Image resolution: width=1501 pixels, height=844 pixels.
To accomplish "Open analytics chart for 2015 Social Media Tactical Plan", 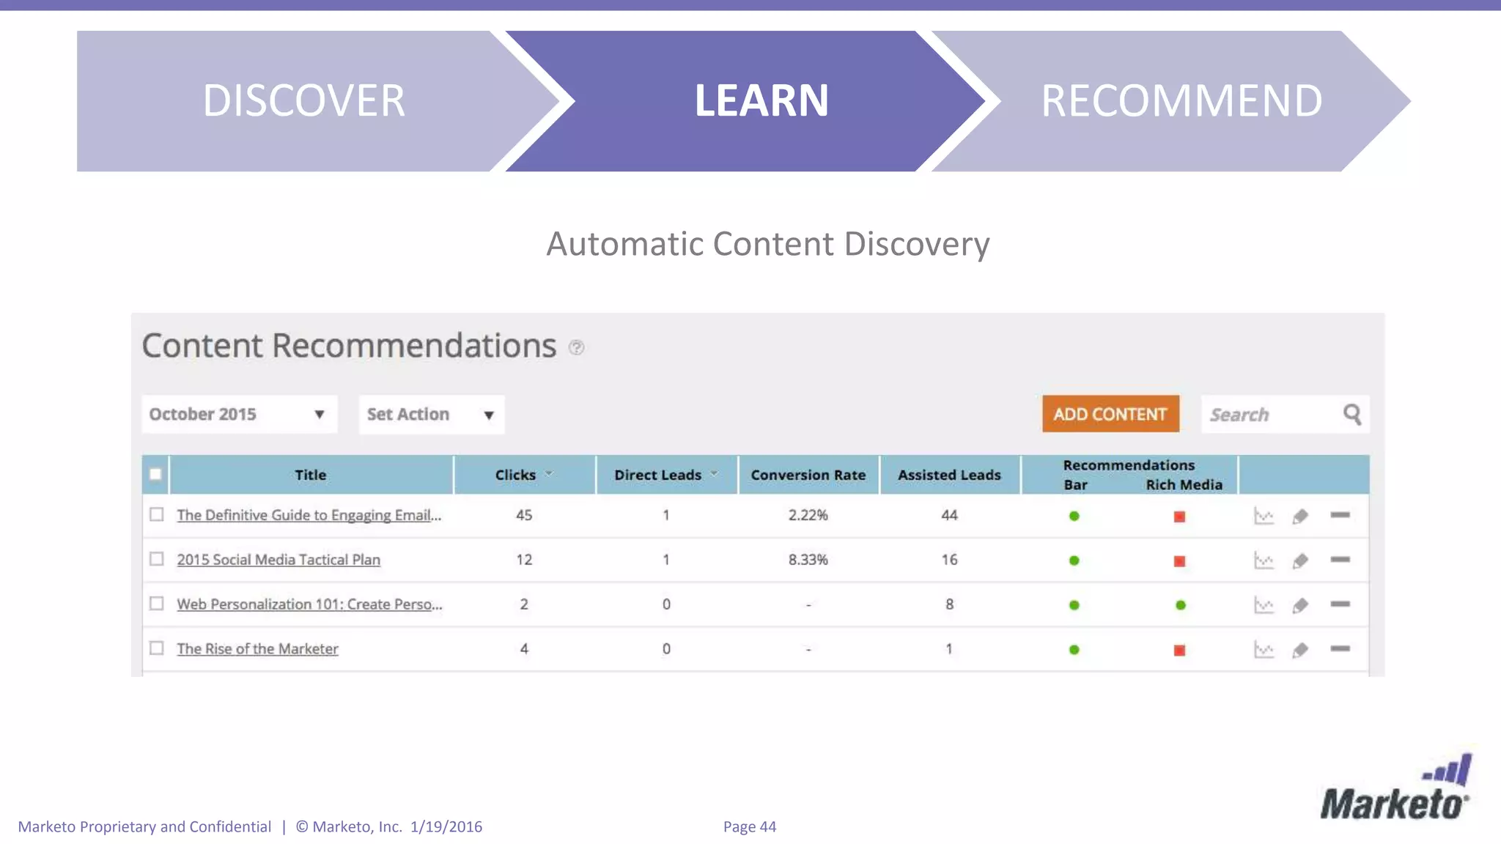I will pos(1264,560).
